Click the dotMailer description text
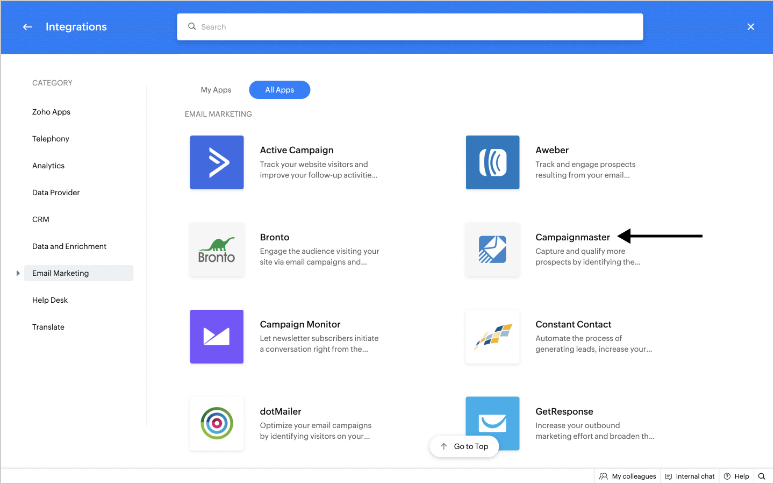This screenshot has height=484, width=774. (x=316, y=431)
